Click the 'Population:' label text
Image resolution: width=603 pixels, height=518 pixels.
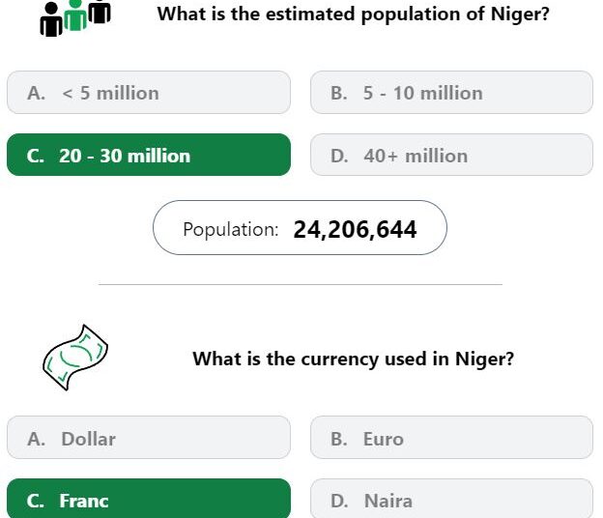click(231, 230)
